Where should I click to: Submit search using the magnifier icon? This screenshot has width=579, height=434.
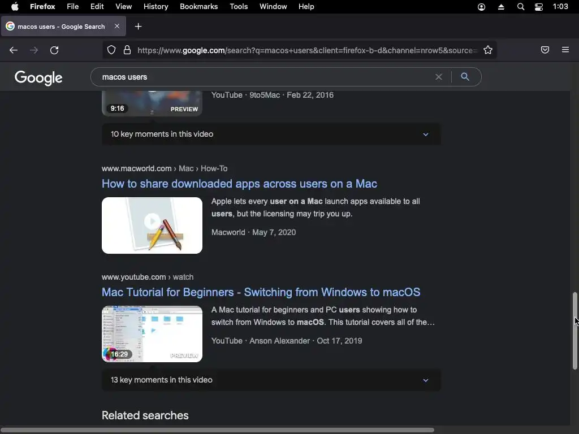pyautogui.click(x=465, y=77)
